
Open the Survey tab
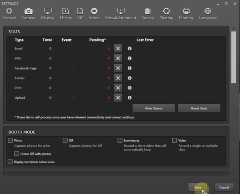click(147, 14)
